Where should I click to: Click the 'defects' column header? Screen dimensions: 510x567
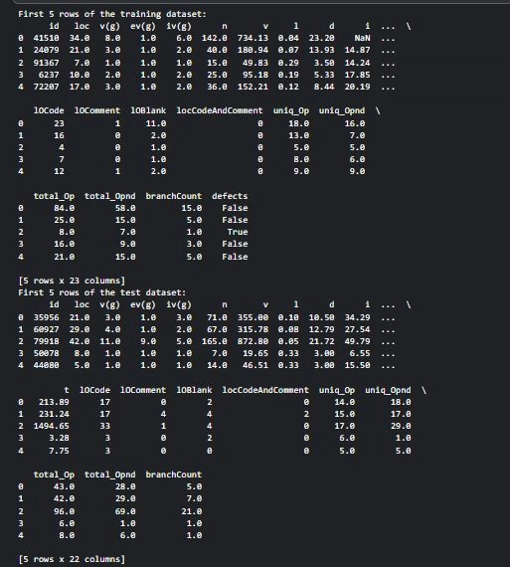coord(230,196)
